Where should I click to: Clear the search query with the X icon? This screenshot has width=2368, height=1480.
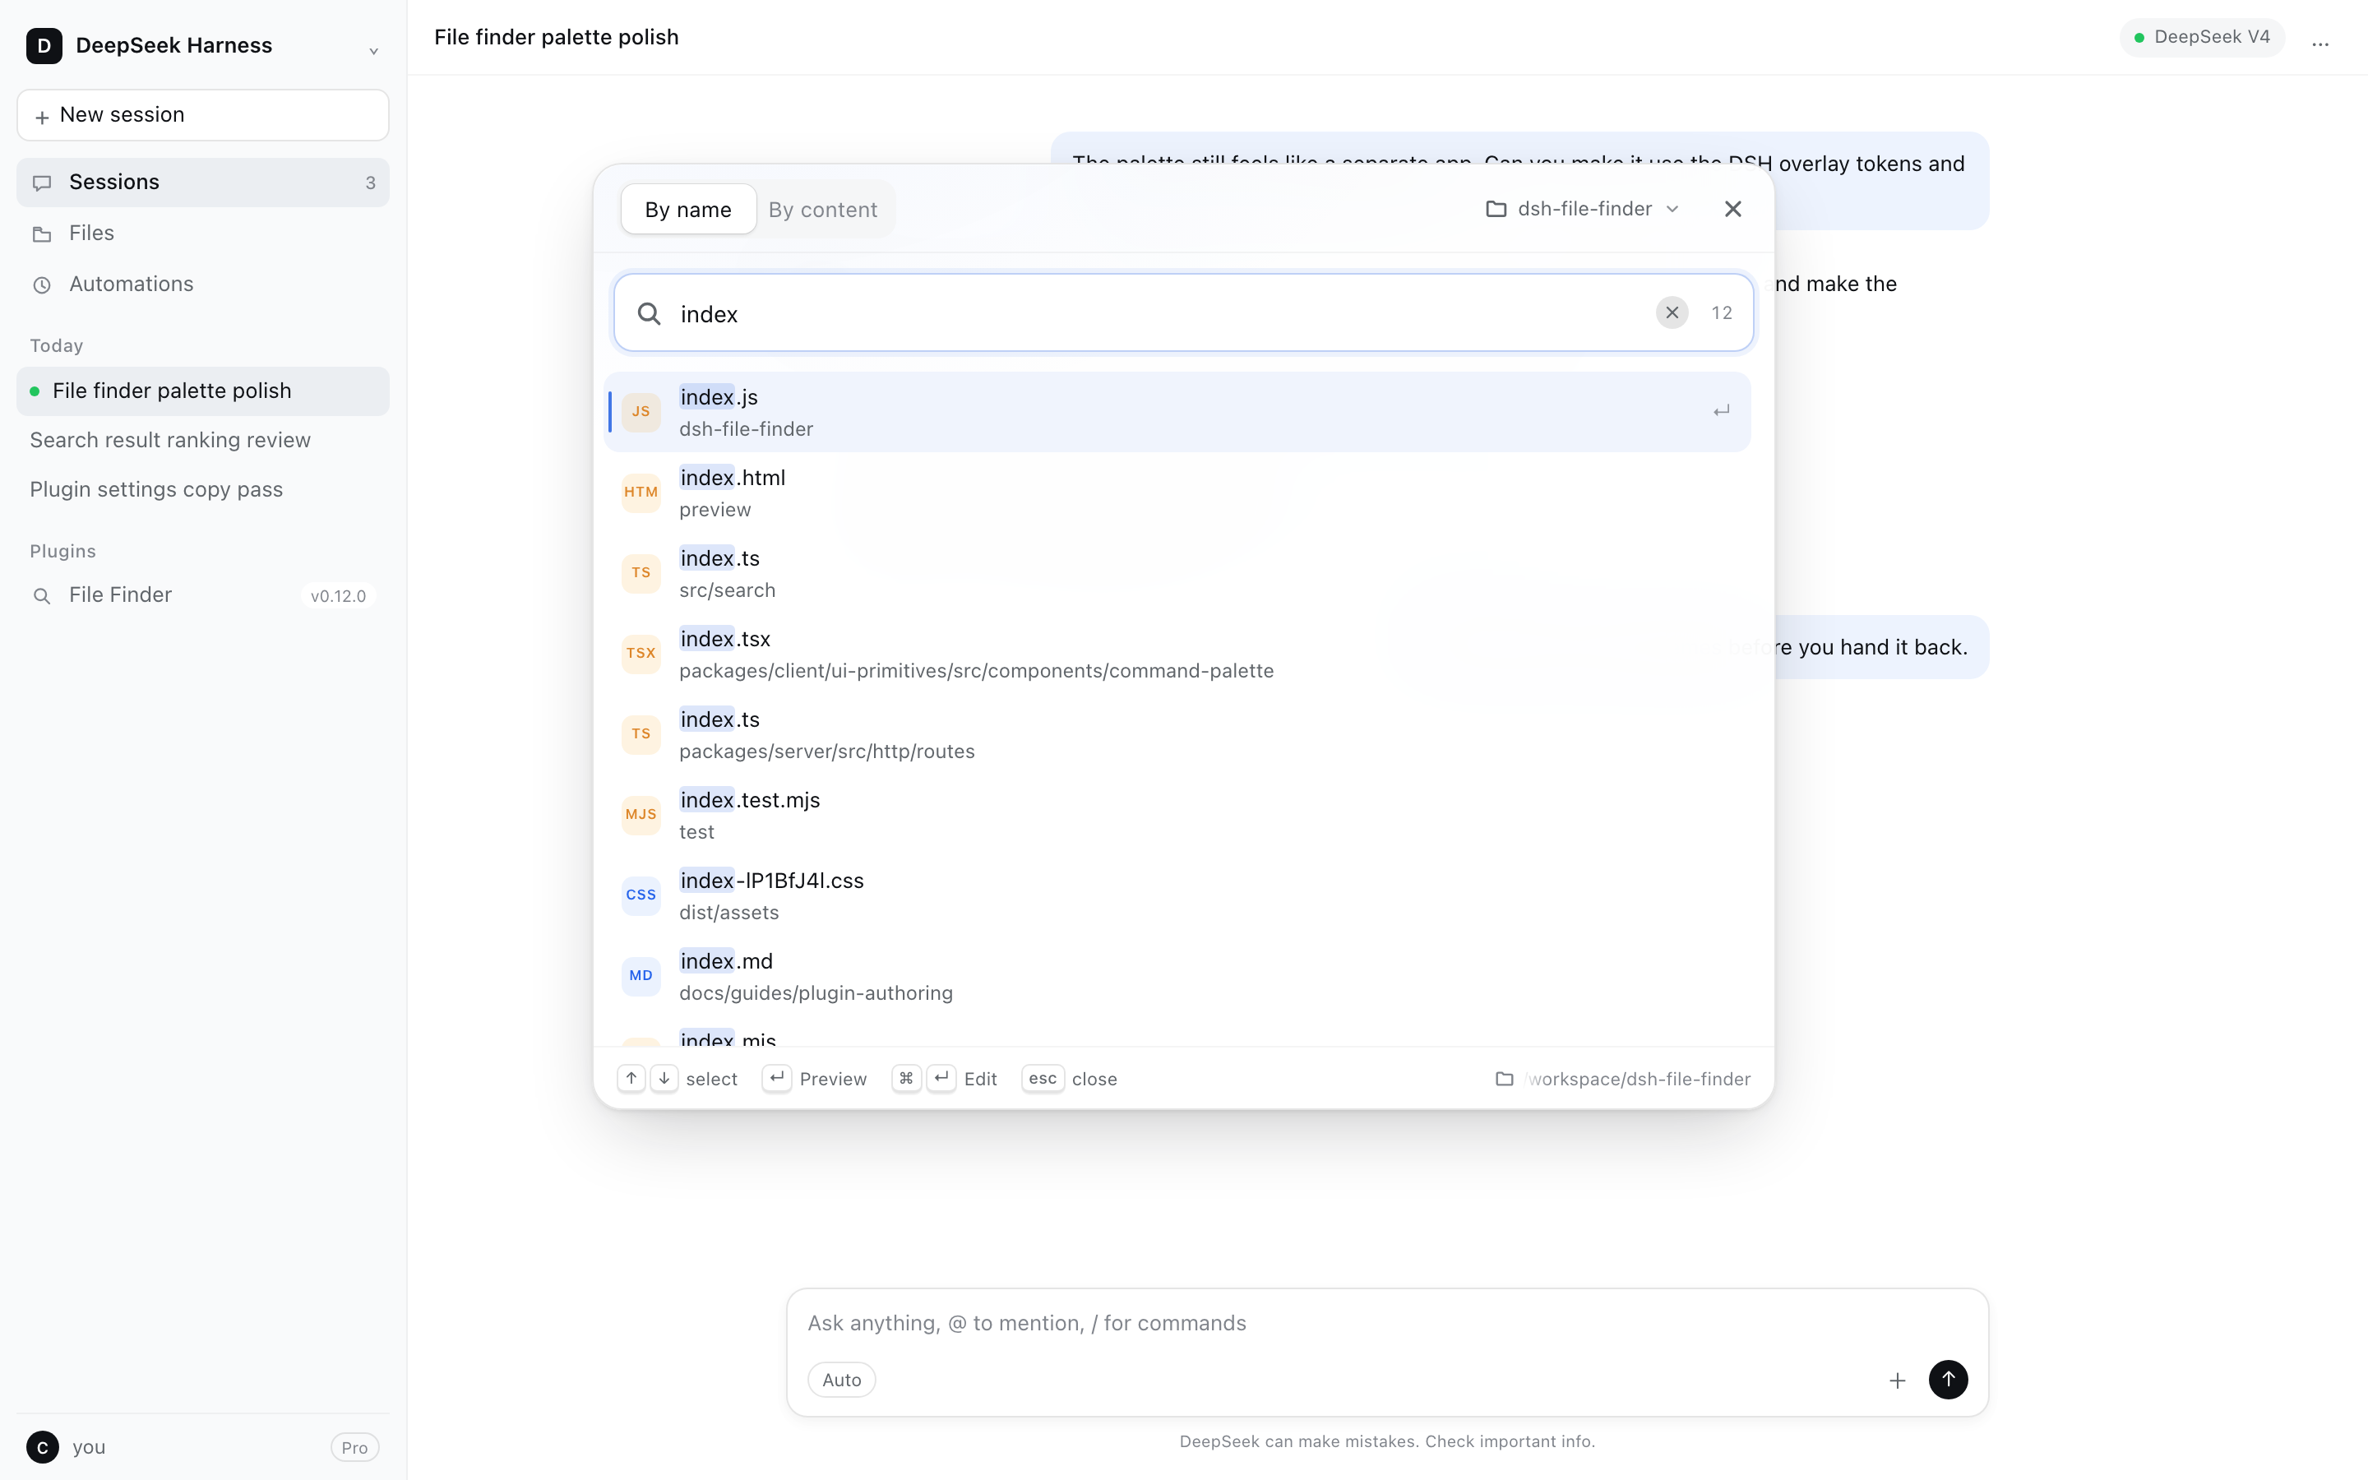tap(1672, 312)
